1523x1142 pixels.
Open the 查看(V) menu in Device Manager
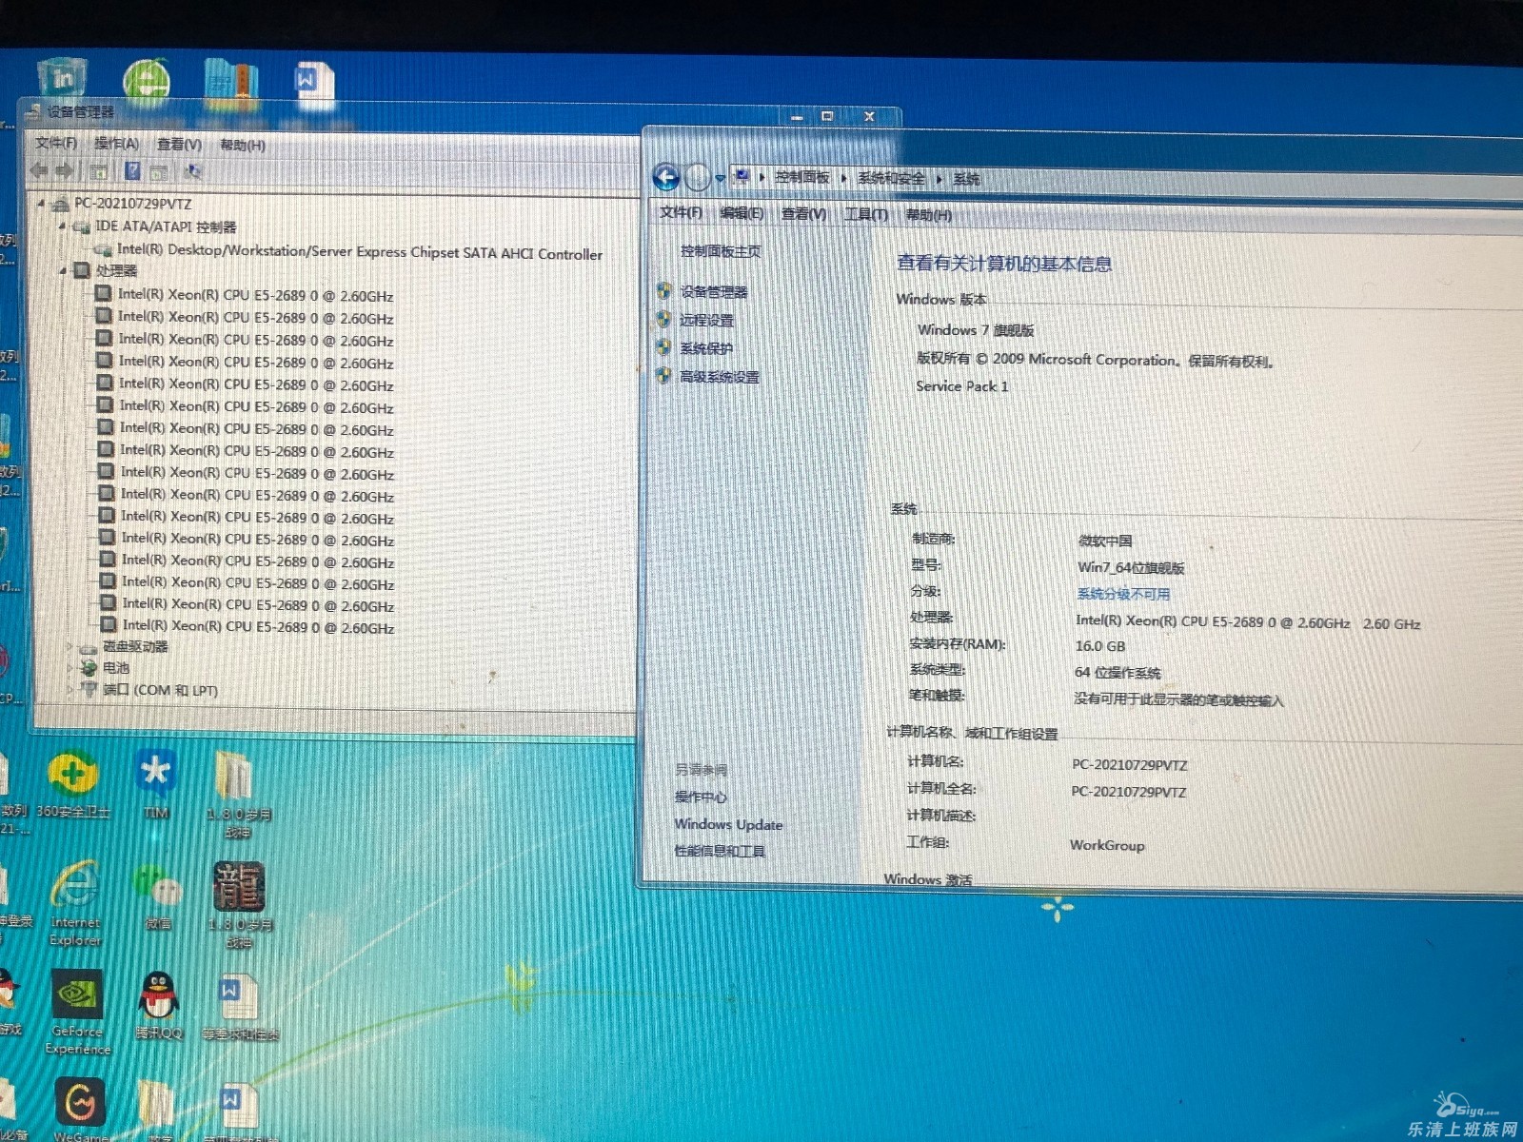tap(179, 145)
